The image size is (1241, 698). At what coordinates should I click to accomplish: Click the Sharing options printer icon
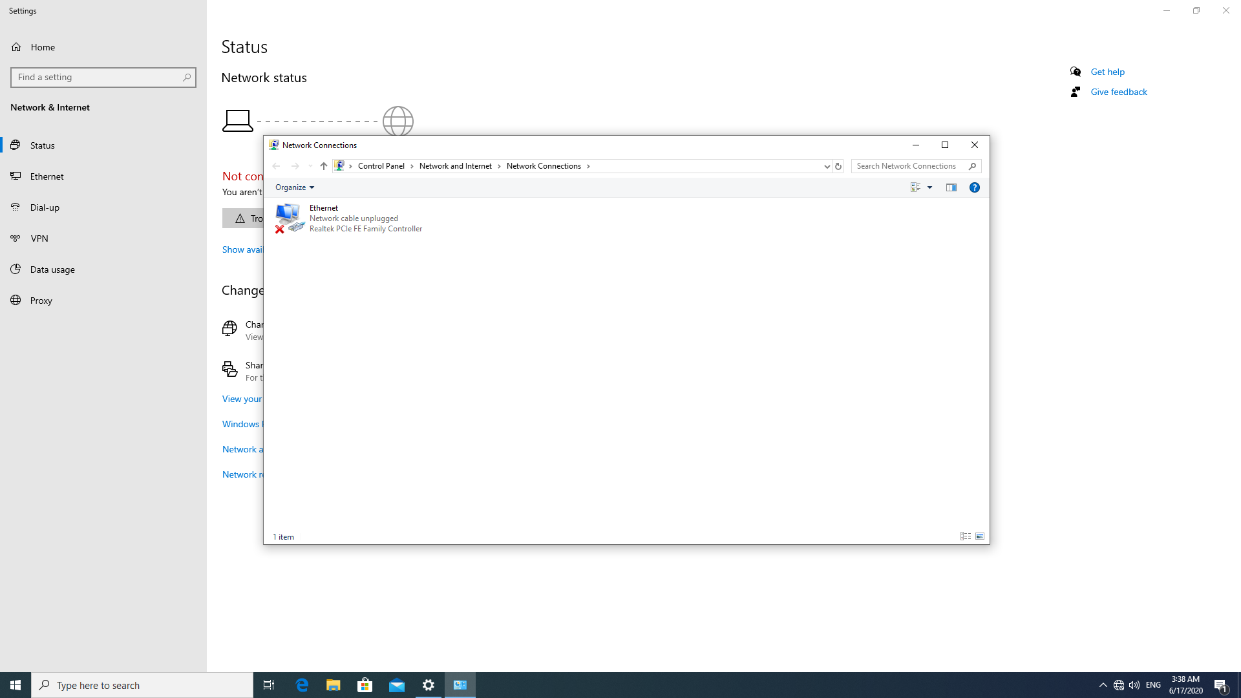coord(229,369)
